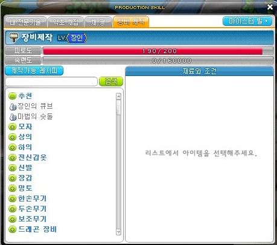This screenshot has width=277, height=245.
Task: Go to 마이스터 빌 button
Action: click(247, 21)
